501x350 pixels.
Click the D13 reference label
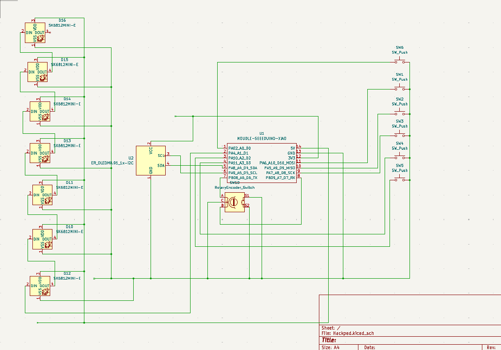67,140
